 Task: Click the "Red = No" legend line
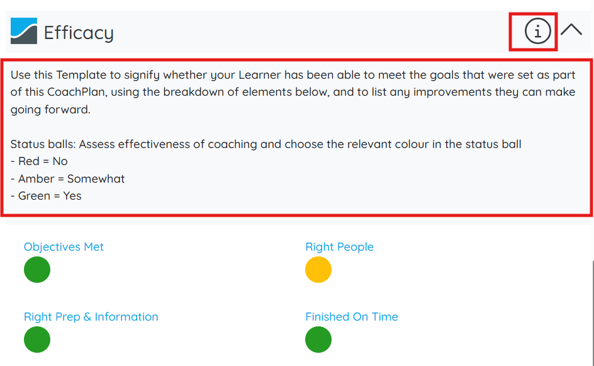point(39,161)
